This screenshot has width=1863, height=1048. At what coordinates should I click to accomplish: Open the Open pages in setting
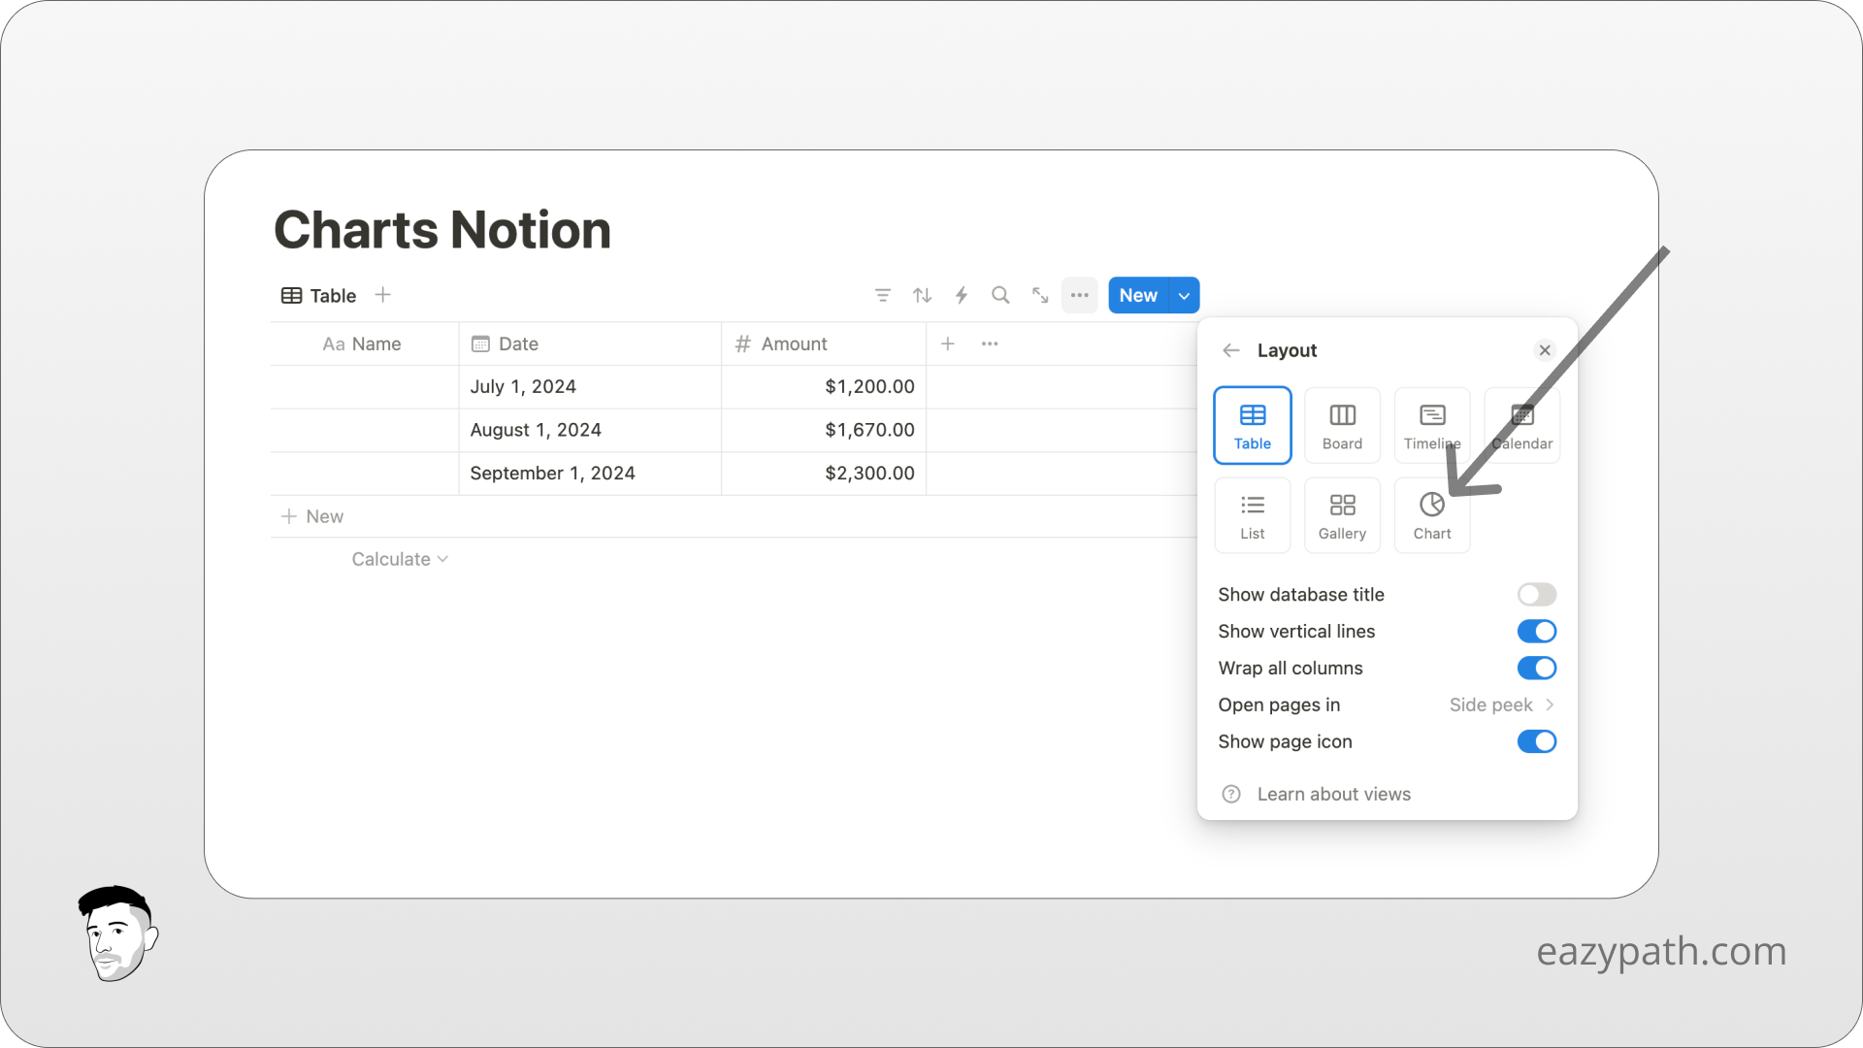pyautogui.click(x=1500, y=704)
